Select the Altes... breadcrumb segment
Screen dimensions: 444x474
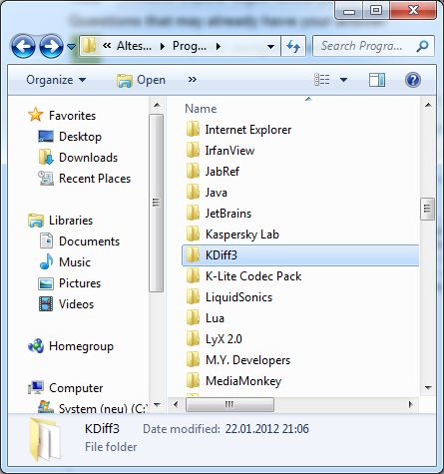pyautogui.click(x=134, y=46)
